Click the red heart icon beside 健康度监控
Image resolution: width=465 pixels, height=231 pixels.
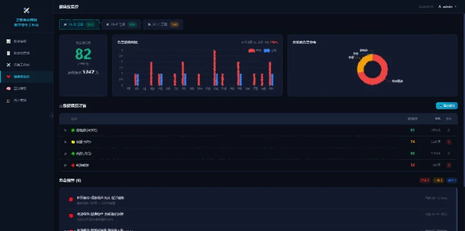coord(9,77)
